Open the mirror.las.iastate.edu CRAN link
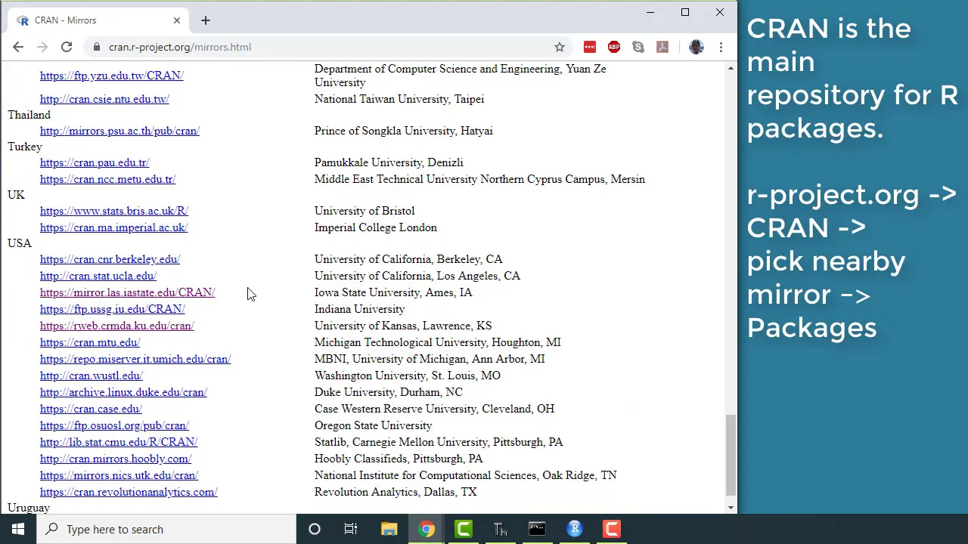The height and width of the screenshot is (544, 968). tap(128, 292)
